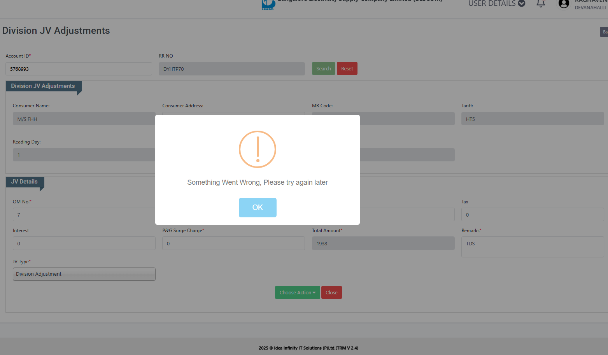Click the Interest input field

(x=84, y=243)
